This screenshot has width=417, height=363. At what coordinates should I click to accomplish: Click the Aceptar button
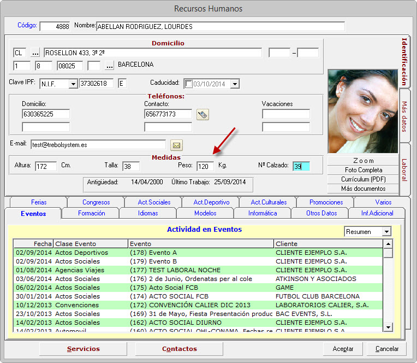pos(343,349)
